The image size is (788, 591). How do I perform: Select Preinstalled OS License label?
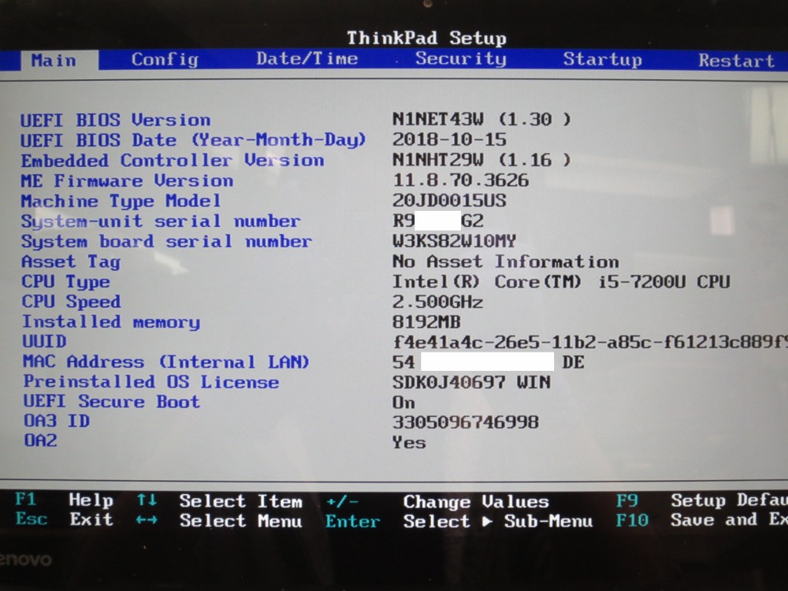(x=151, y=382)
